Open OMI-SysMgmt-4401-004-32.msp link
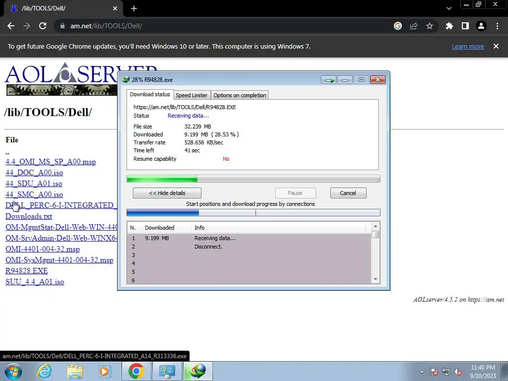508x381 pixels. click(60, 260)
